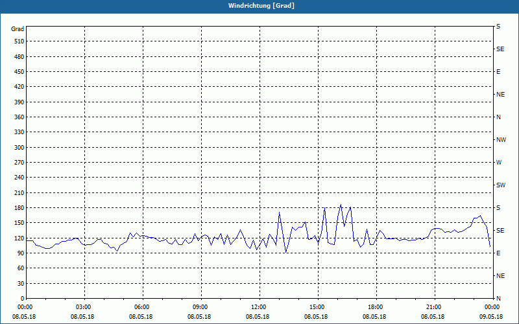Click the 00:00 label above 09.05.18

(x=492, y=307)
